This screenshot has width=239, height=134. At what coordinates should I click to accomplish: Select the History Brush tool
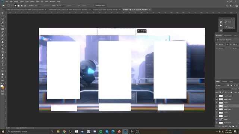coord(3,45)
